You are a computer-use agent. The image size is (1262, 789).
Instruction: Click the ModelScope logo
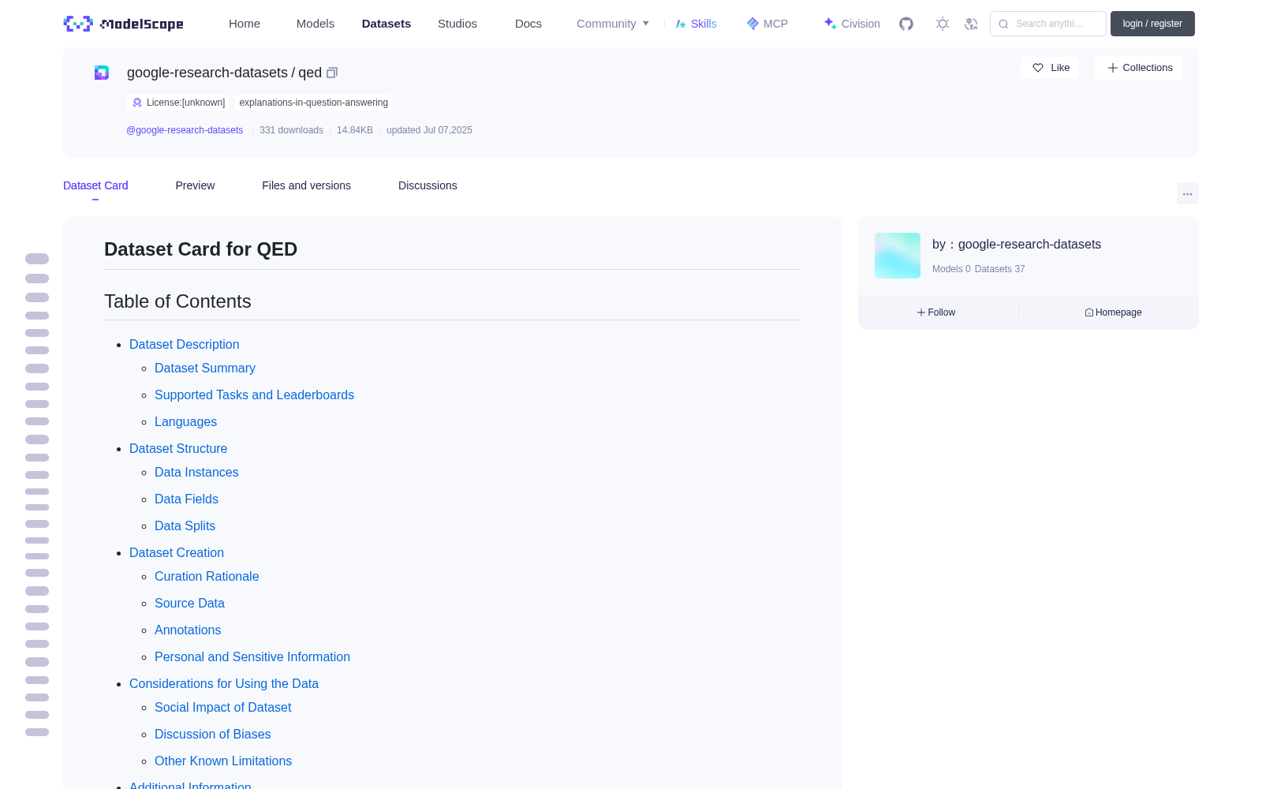pyautogui.click(x=123, y=24)
